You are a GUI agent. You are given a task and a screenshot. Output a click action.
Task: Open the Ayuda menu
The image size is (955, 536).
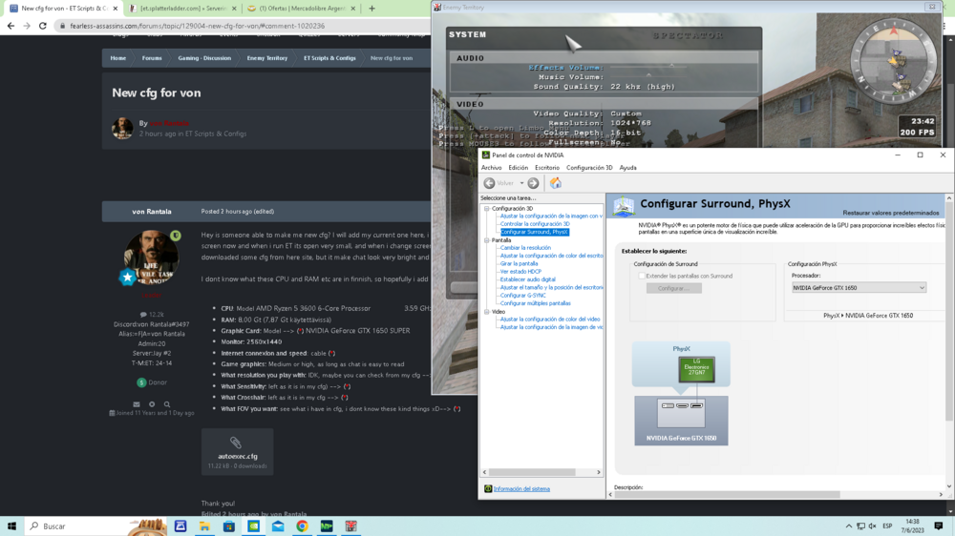[x=628, y=168]
